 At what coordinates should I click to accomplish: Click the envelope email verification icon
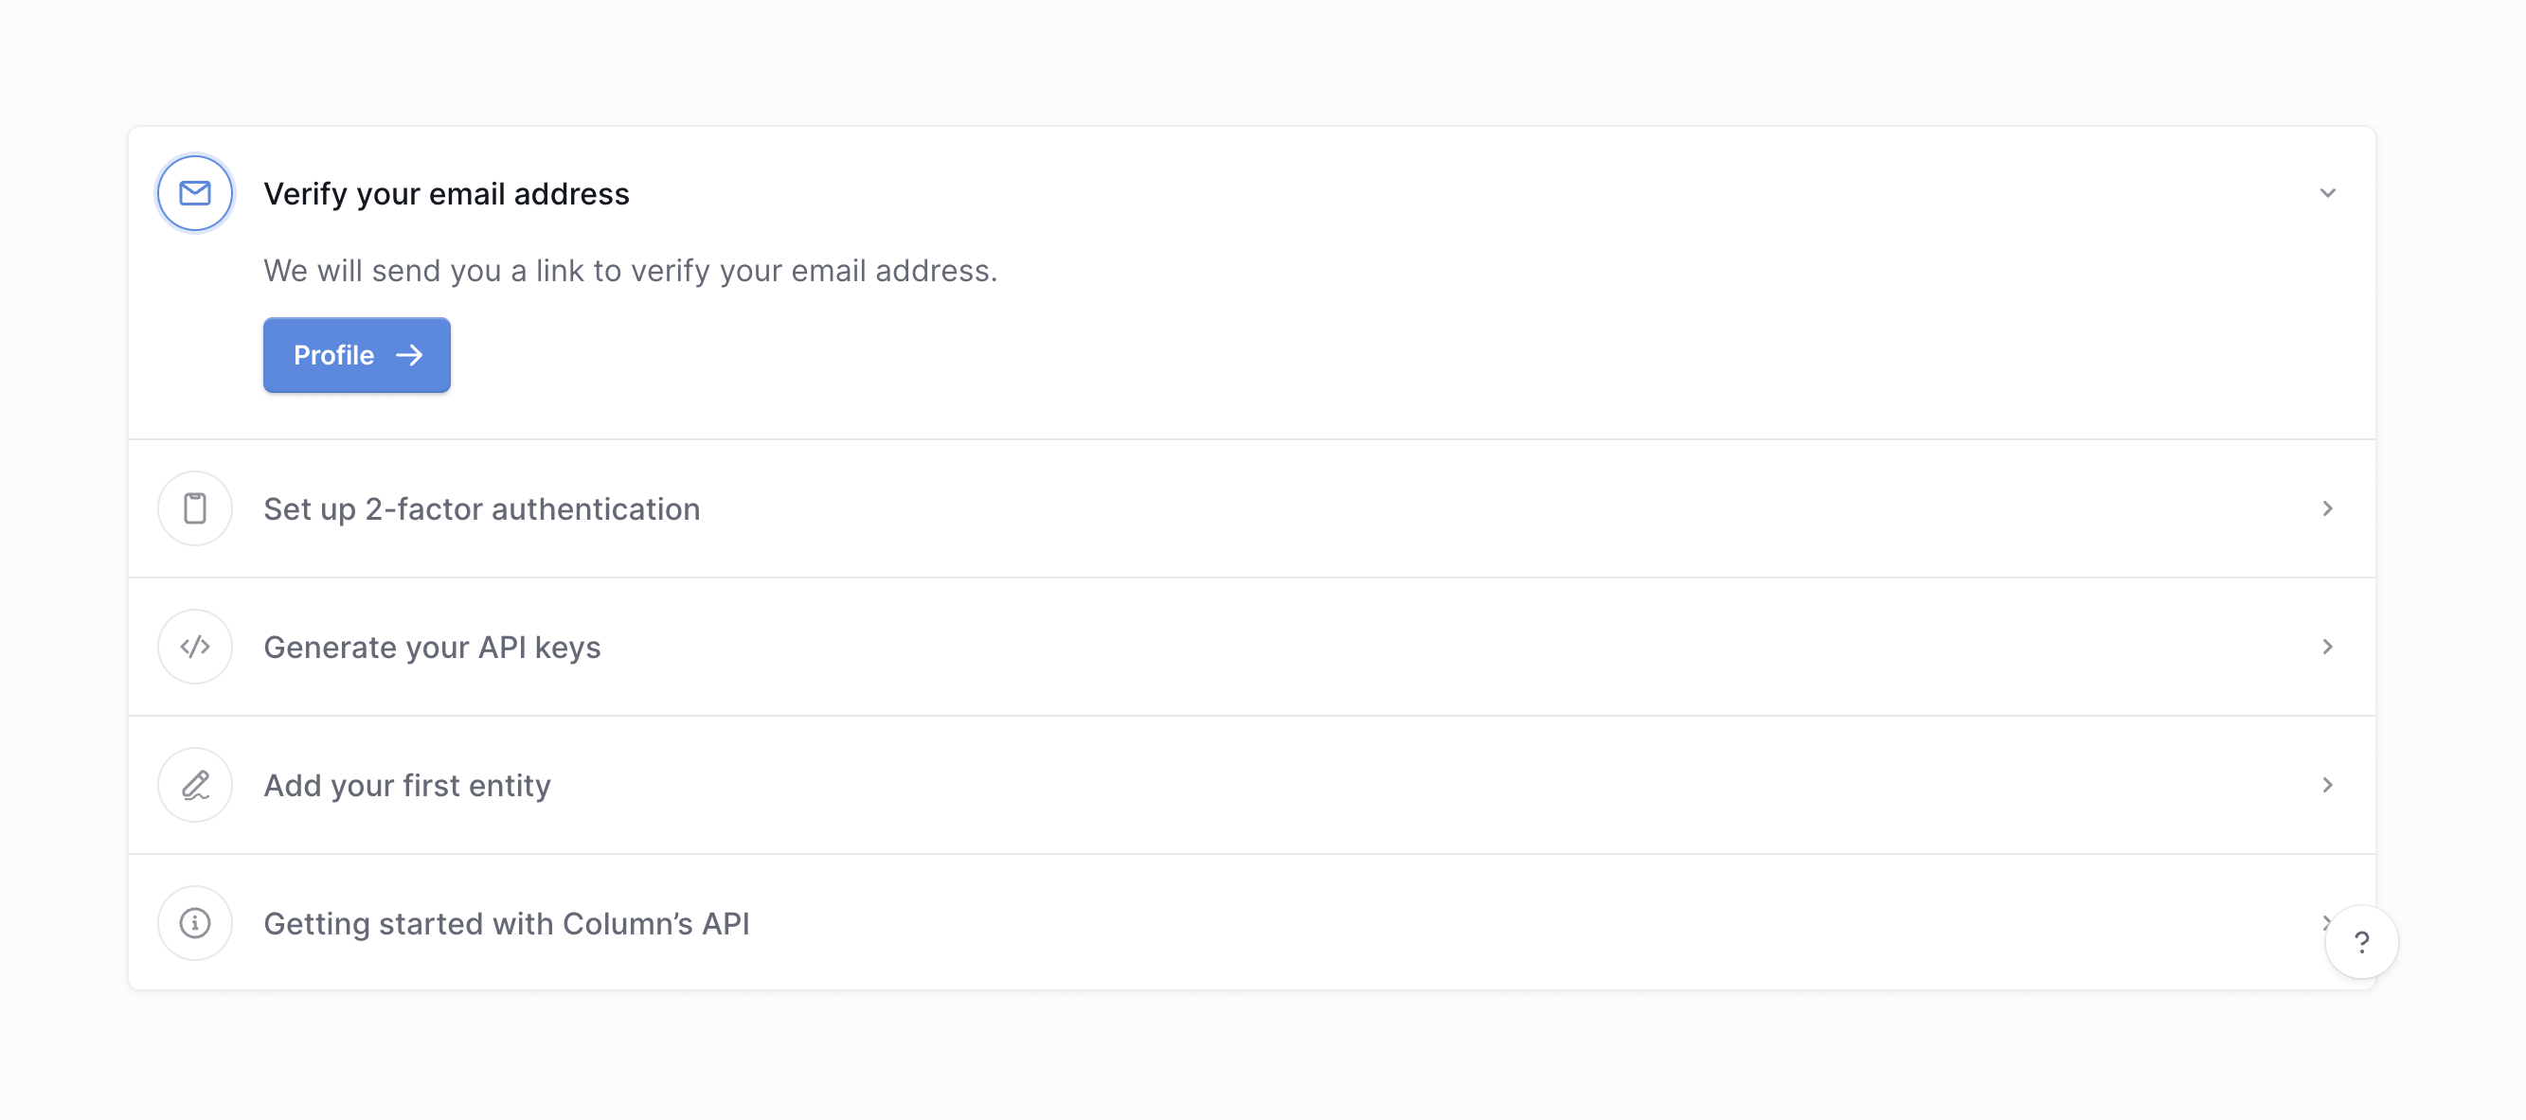[195, 193]
